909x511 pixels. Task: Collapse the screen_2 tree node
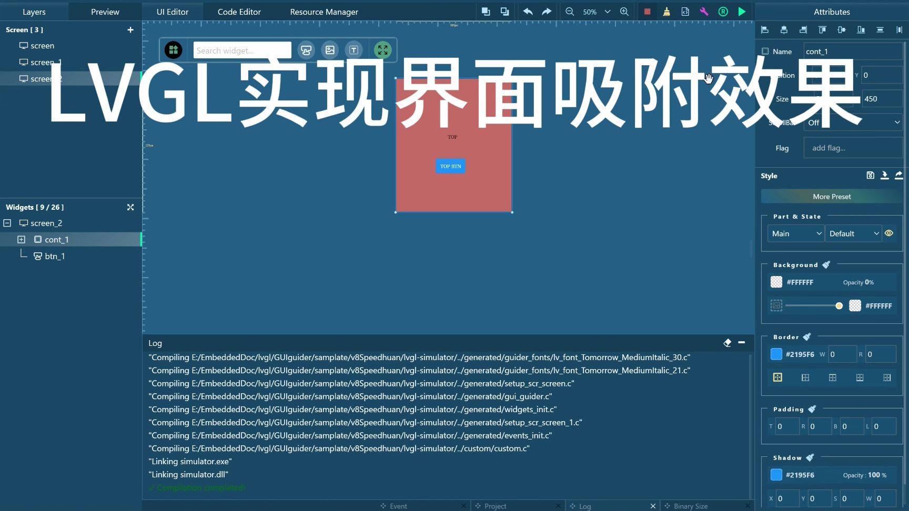7,223
